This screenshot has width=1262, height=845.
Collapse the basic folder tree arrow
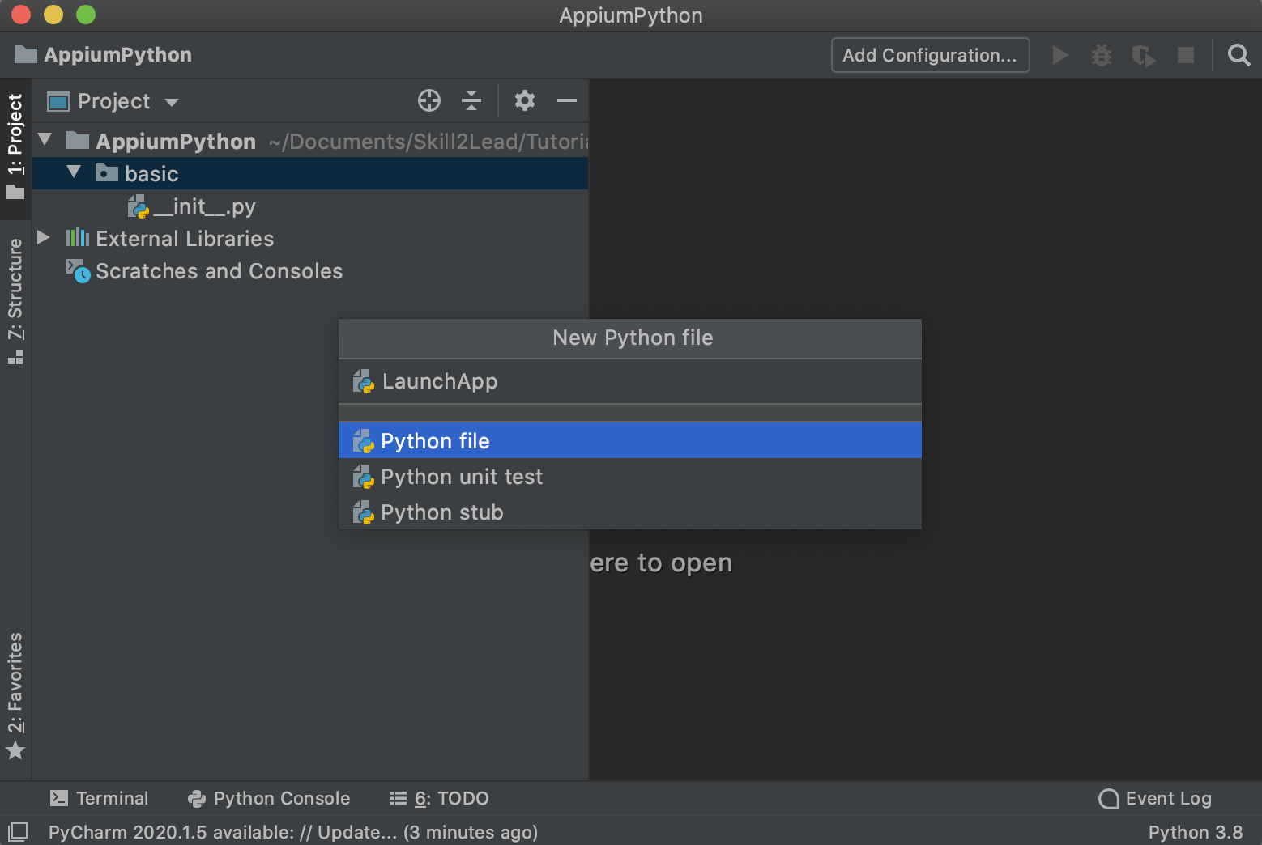[x=74, y=172]
